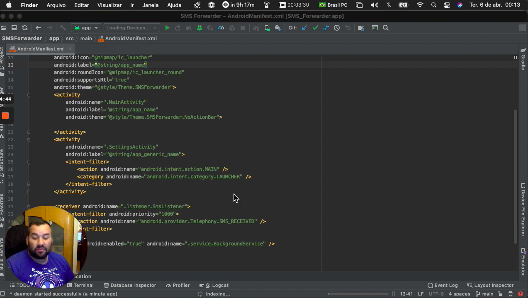528x298 pixels.
Task: Open macOS Spotlight search icon
Action: [x=434, y=5]
